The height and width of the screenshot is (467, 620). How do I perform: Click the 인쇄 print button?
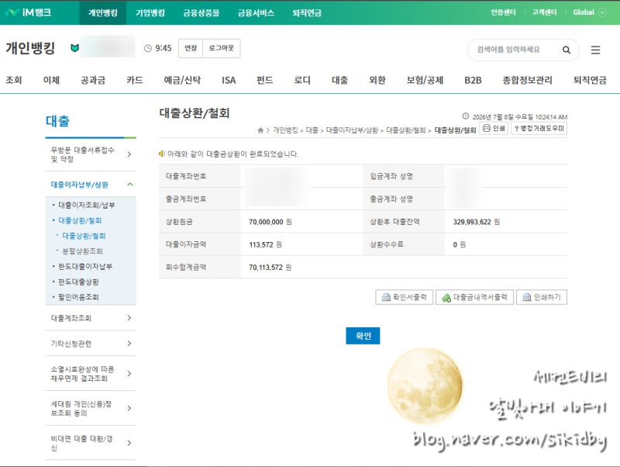[x=494, y=128]
